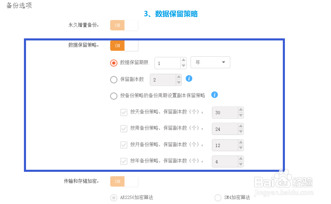Increase 按天备份策略 copies with up arrow
Screen dimensions: 331x204
tap(241, 110)
